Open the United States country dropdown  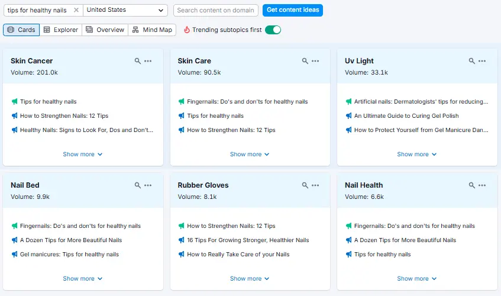(x=125, y=10)
